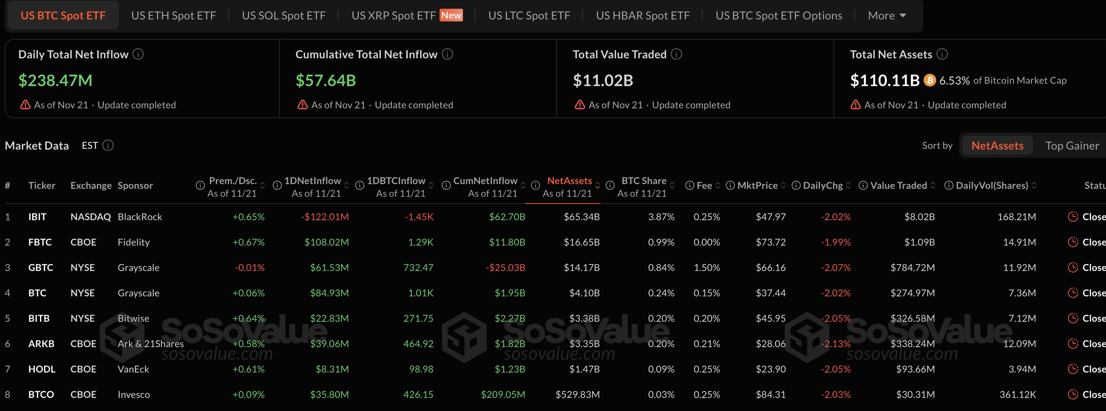The width and height of the screenshot is (1106, 411).
Task: Click info icon beside Total Value Traded
Action: tap(676, 54)
